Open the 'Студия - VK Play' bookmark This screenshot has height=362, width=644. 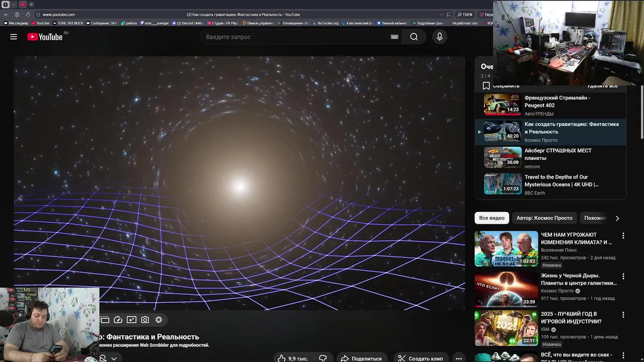(223, 23)
